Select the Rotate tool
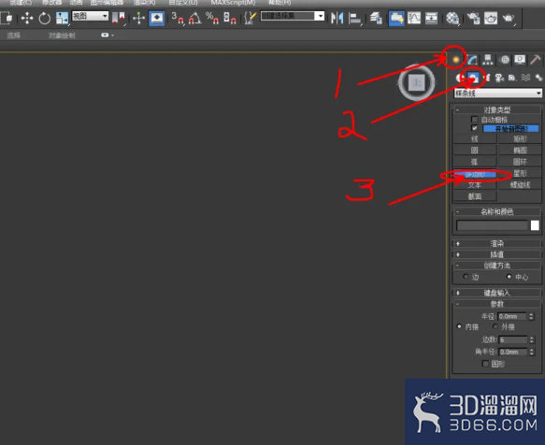Image resolution: width=545 pixels, height=445 pixels. pos(44,18)
